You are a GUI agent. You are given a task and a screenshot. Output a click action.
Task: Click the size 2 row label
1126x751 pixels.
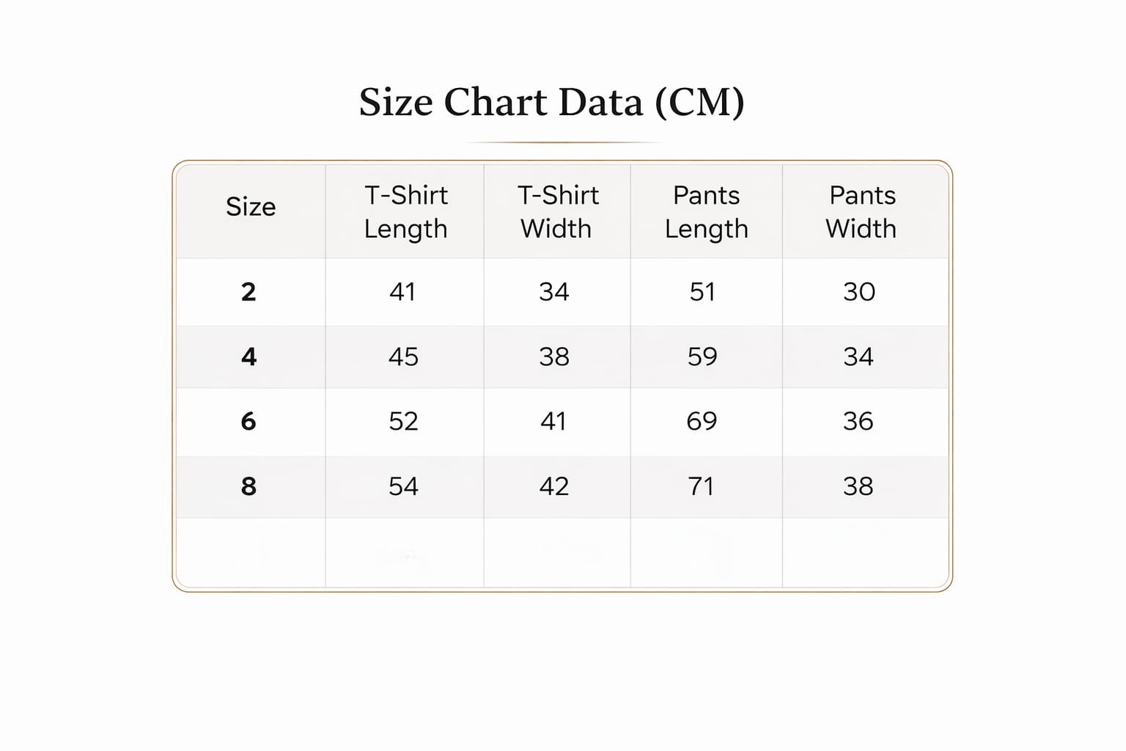coord(249,292)
